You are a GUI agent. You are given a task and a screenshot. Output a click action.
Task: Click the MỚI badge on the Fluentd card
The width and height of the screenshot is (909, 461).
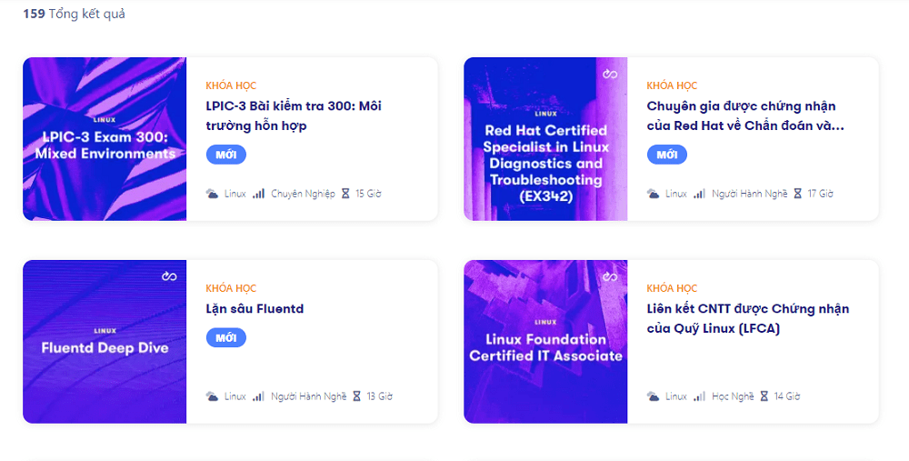coord(226,338)
